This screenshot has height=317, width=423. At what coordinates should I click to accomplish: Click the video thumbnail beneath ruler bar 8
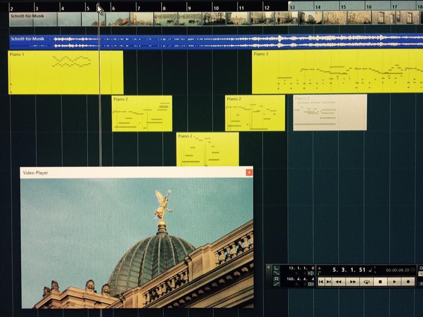[166, 19]
